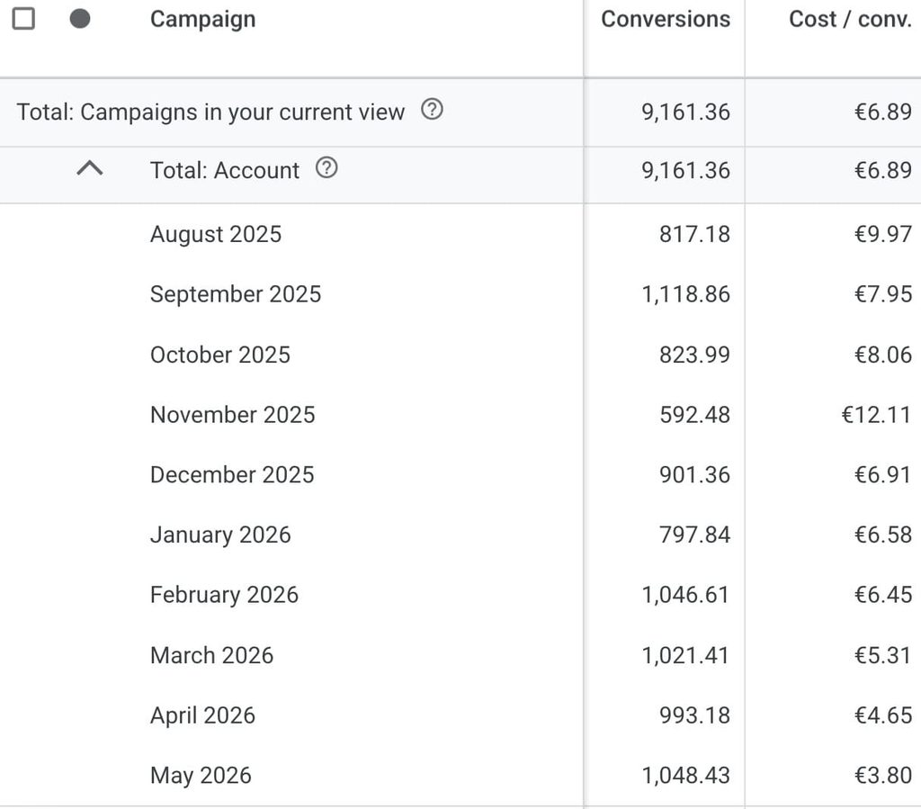Screen dimensions: 921x809
Task: Click the €7.95 cost per conversion
Action: point(883,294)
